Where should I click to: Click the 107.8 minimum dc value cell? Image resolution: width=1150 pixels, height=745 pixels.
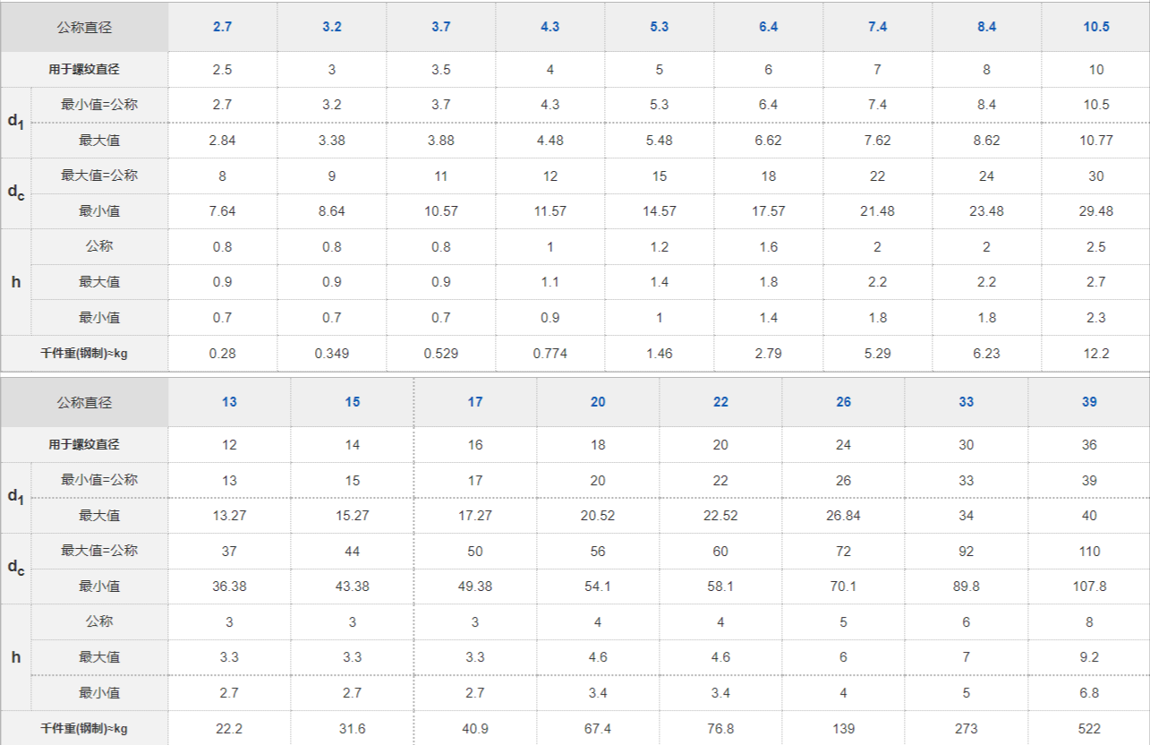coord(1089,587)
